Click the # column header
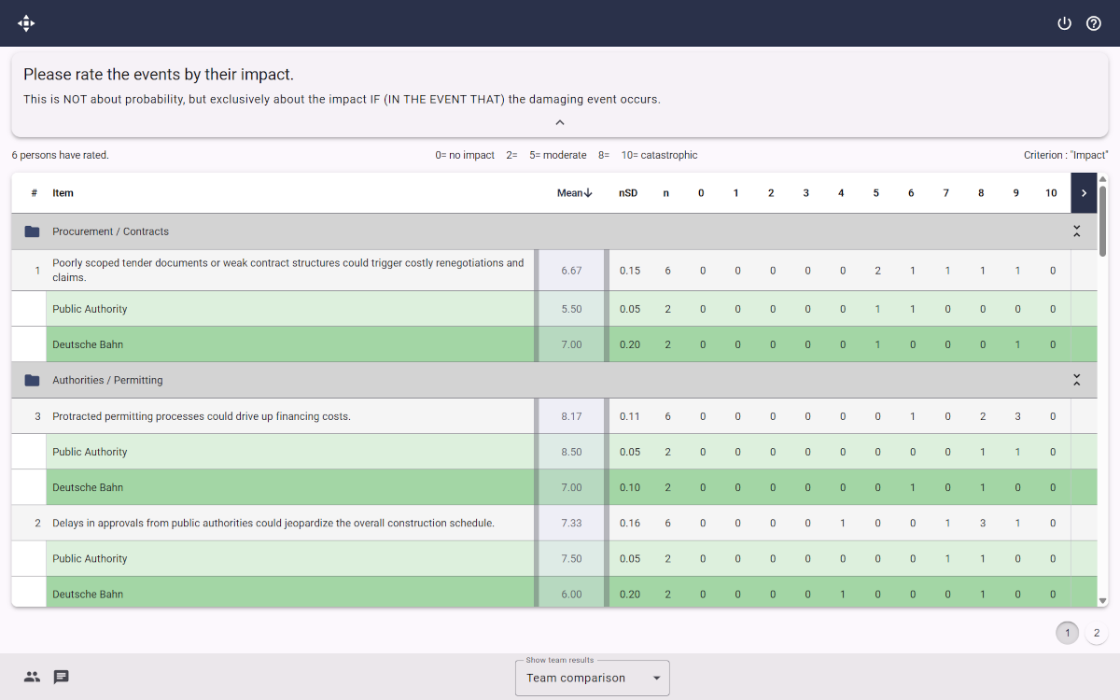The height and width of the screenshot is (700, 1120). click(35, 193)
